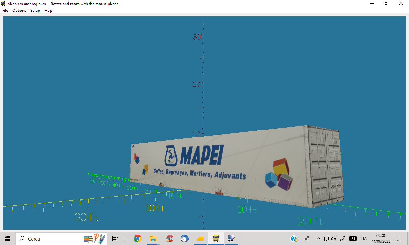The image size is (409, 245).
Task: Open the clock showing 09:30 14/06/2023
Action: [381, 239]
